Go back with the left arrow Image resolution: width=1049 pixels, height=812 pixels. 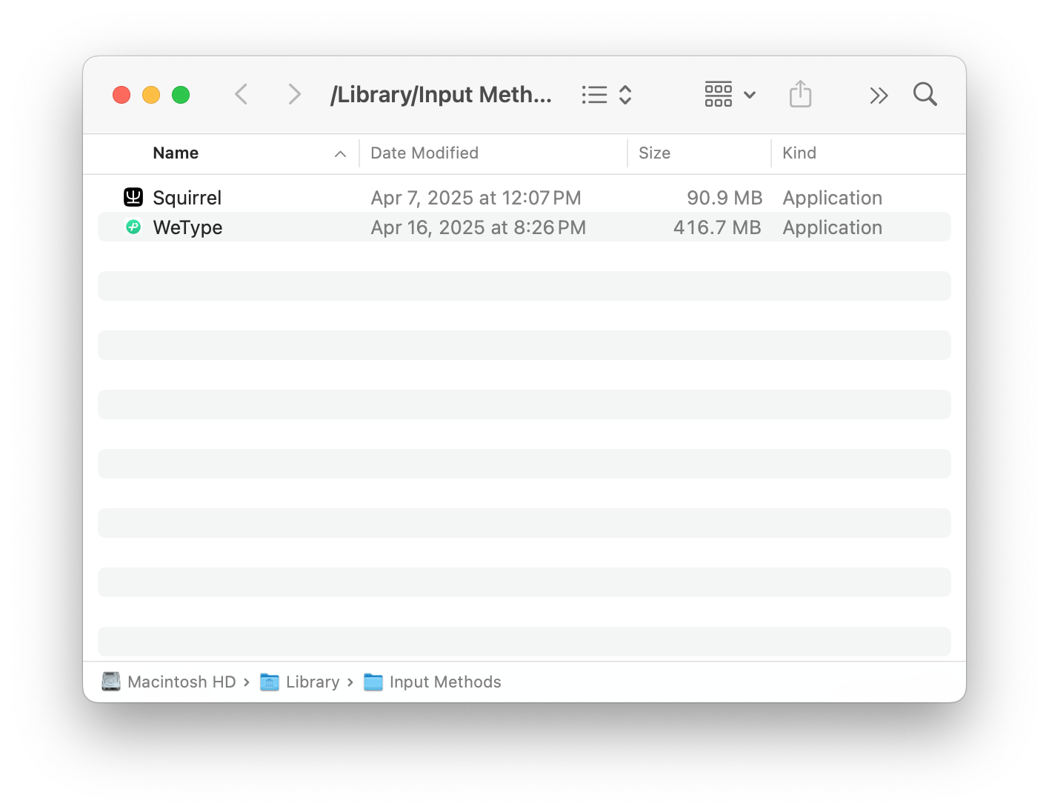click(241, 94)
